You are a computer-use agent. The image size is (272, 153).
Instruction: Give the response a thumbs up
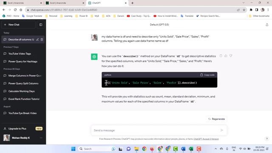pos(226,56)
